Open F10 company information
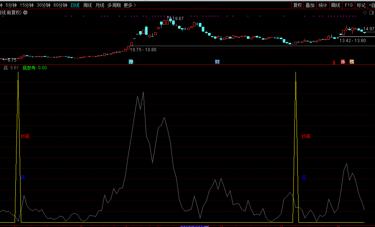 349,5
